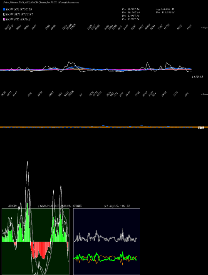
Task: Click the MACD histogram chart panel
Action: tap(35, 242)
